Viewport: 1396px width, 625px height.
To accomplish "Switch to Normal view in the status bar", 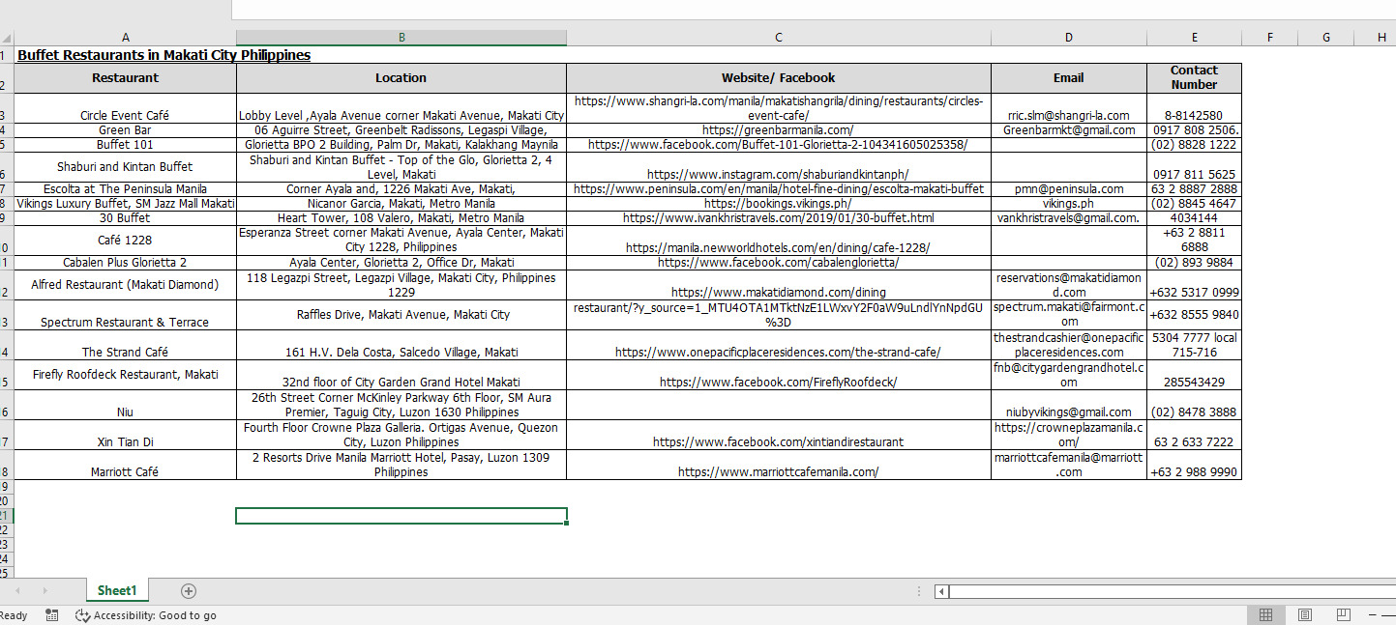I will tap(1265, 615).
